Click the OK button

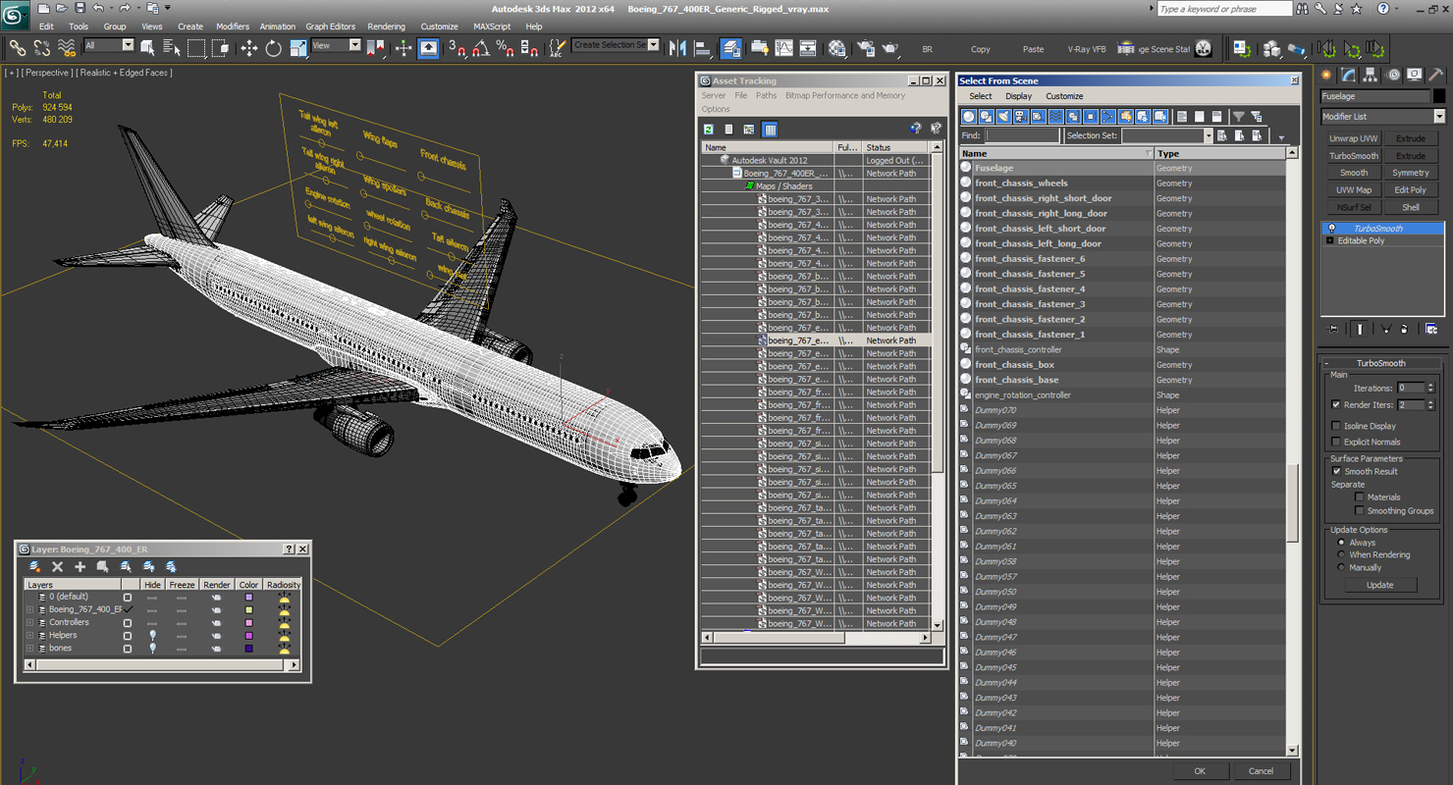coord(1199,770)
